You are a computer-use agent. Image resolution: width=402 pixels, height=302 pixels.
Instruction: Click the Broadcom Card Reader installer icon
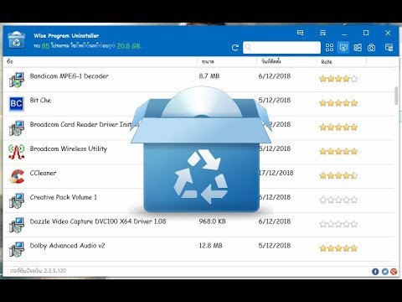[x=16, y=128]
